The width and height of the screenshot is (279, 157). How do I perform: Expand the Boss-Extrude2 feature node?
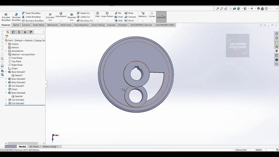pyautogui.click(x=6, y=79)
